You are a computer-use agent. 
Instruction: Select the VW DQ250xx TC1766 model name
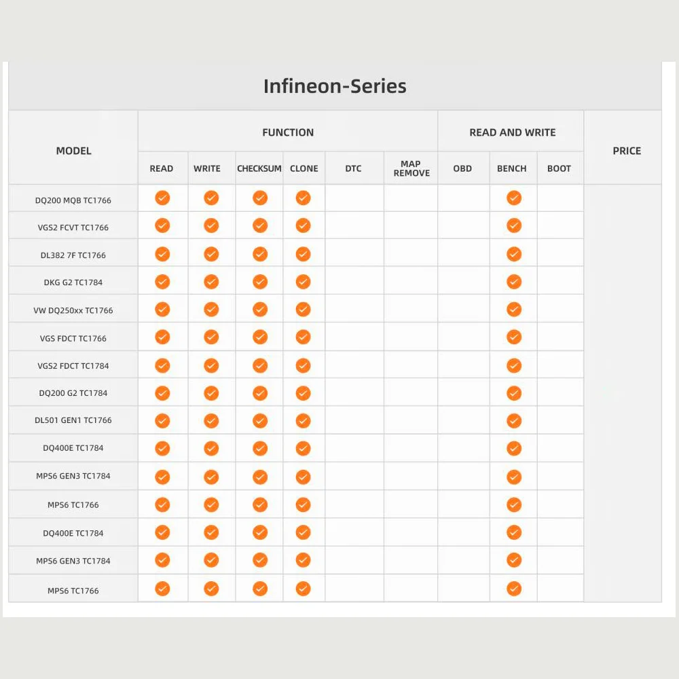tap(73, 310)
